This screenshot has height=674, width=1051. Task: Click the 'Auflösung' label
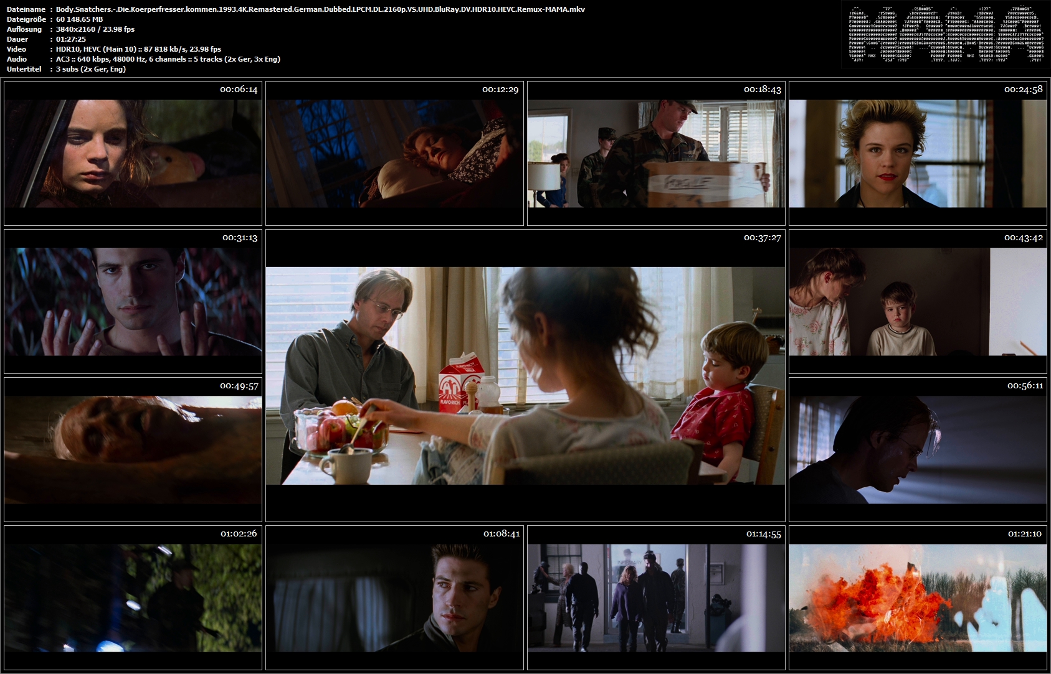pos(24,29)
